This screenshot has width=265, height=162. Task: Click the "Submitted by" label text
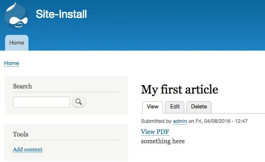click(x=156, y=121)
